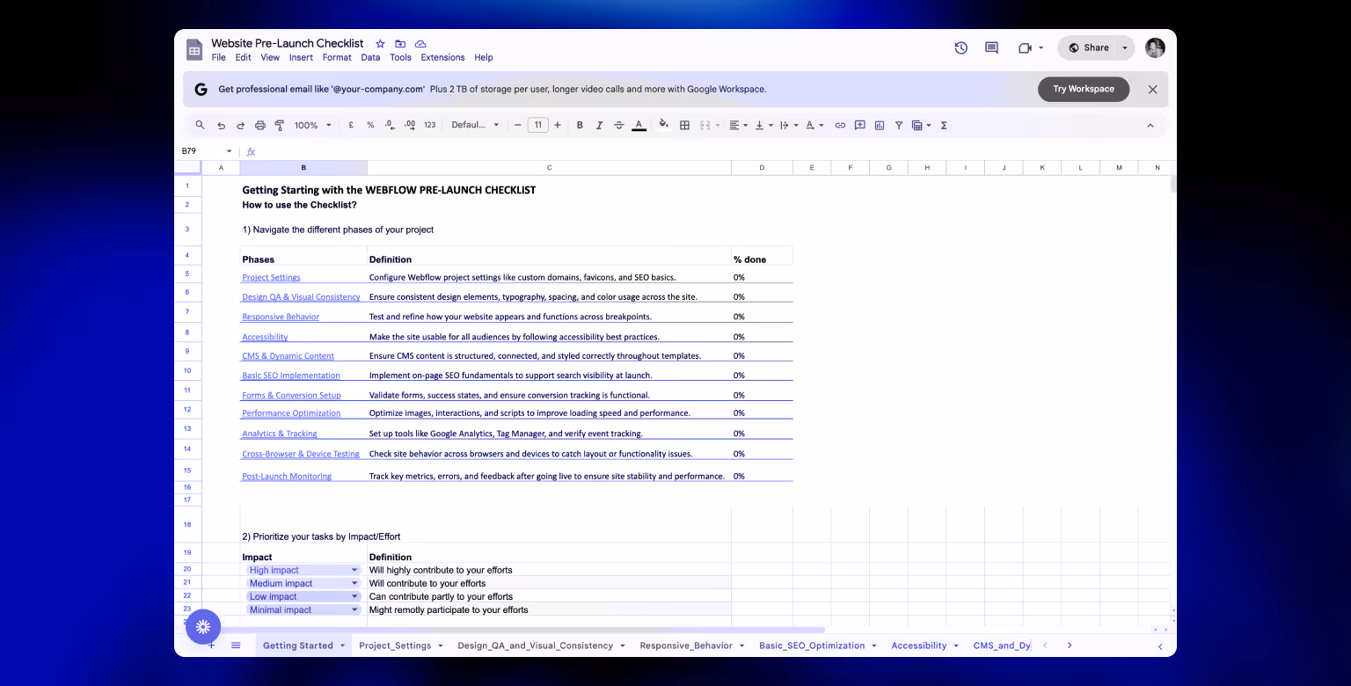Open the zoom level dropdown
Image resolution: width=1351 pixels, height=686 pixels.
311,125
